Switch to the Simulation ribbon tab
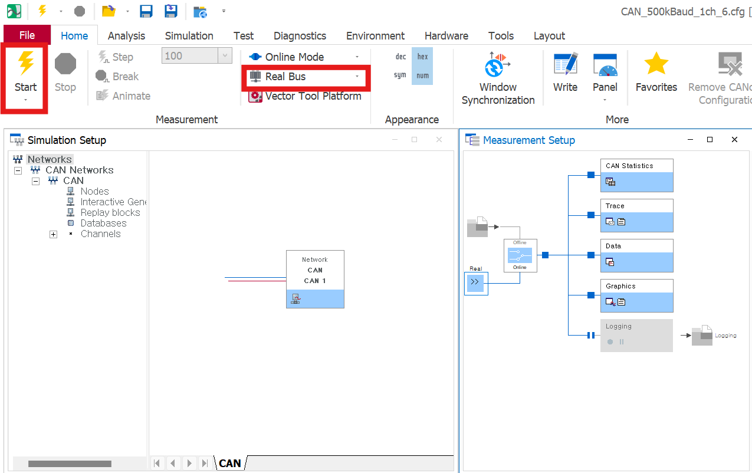 click(189, 36)
